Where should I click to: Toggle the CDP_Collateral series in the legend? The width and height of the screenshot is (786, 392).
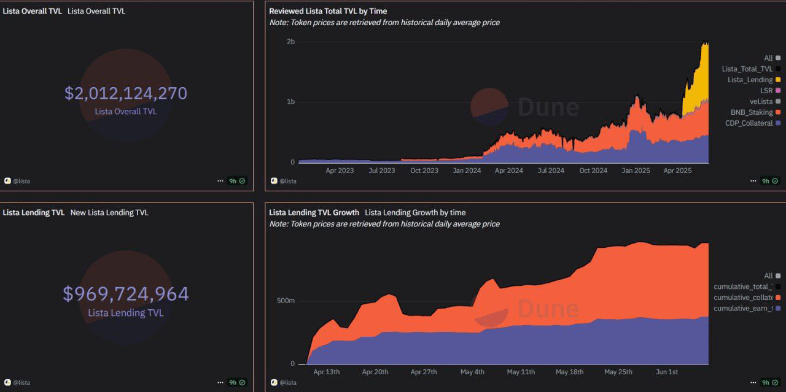click(753, 123)
